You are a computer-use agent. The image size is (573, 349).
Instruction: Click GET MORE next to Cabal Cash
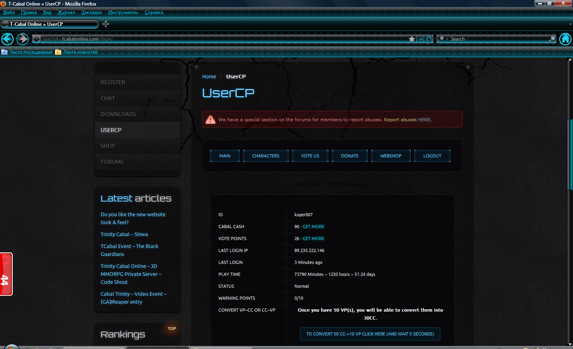(314, 227)
